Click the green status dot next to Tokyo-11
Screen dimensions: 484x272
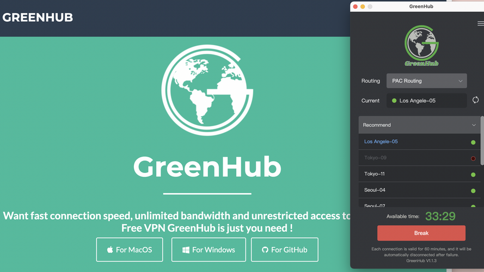[x=473, y=175]
